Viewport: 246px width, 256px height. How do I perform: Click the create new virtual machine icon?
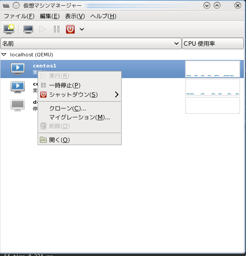coord(9,29)
